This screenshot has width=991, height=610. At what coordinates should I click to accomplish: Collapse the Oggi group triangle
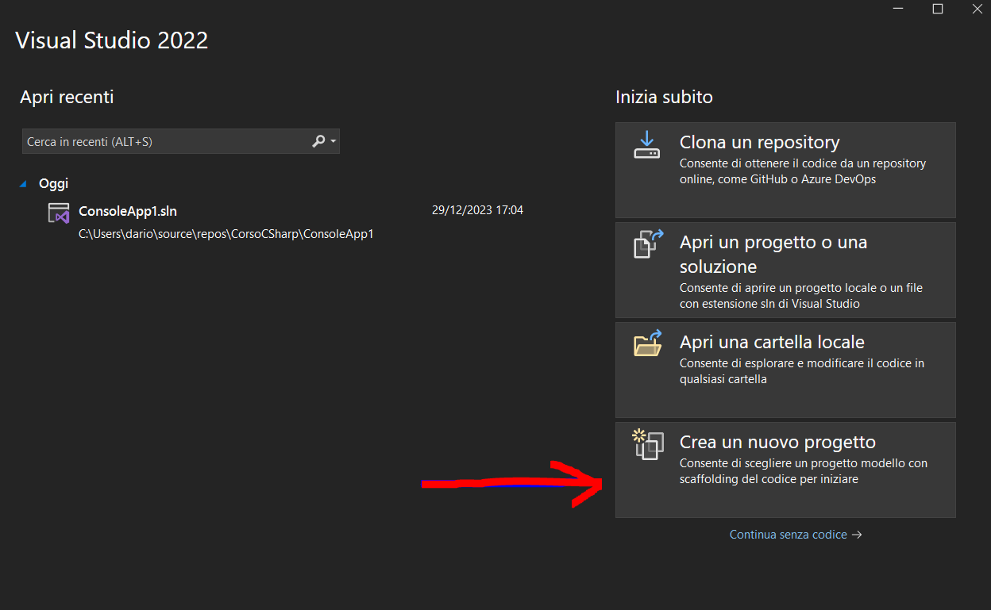click(24, 184)
